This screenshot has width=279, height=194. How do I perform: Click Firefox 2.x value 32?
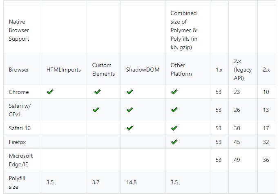pyautogui.click(x=266, y=142)
